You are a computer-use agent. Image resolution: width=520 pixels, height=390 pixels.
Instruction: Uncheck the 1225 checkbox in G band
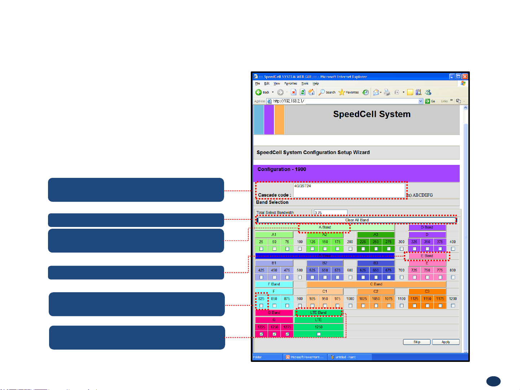[261, 334]
